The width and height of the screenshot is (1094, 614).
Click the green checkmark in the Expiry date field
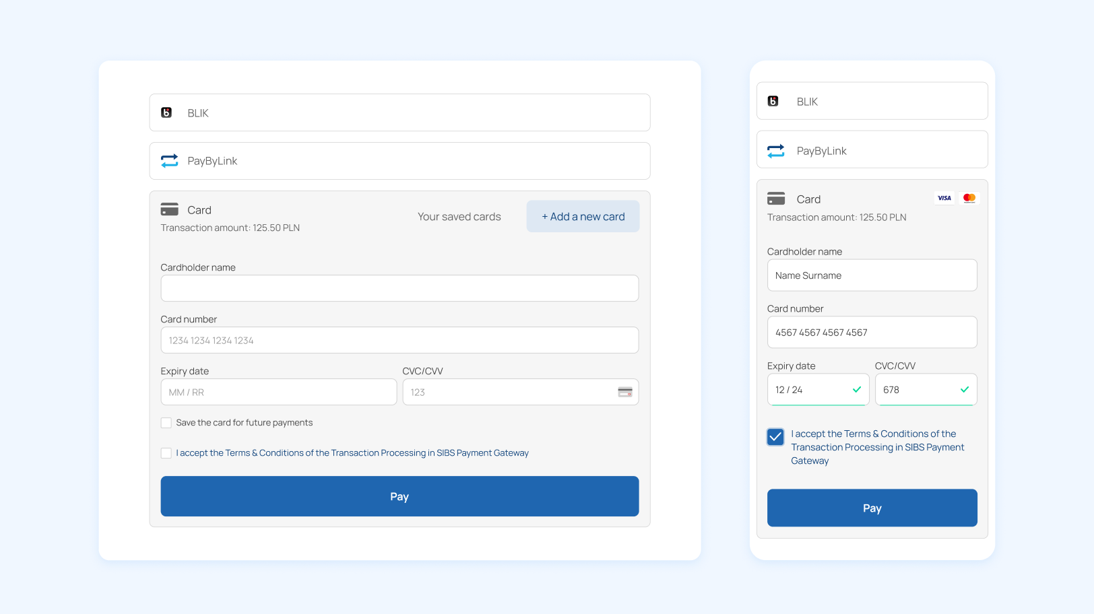pos(857,389)
